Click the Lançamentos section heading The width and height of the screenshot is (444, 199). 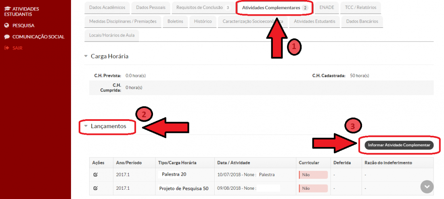click(109, 126)
